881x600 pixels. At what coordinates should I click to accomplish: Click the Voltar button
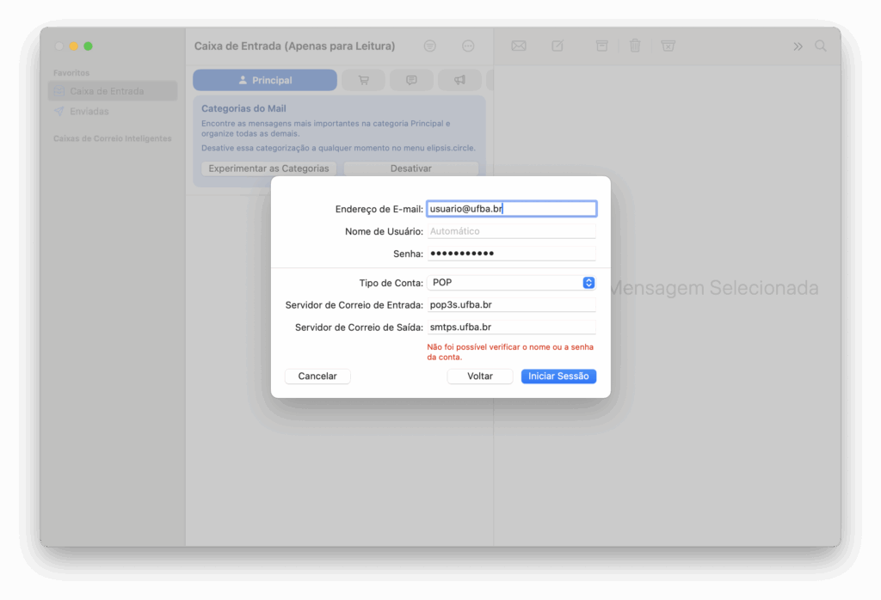coord(479,377)
